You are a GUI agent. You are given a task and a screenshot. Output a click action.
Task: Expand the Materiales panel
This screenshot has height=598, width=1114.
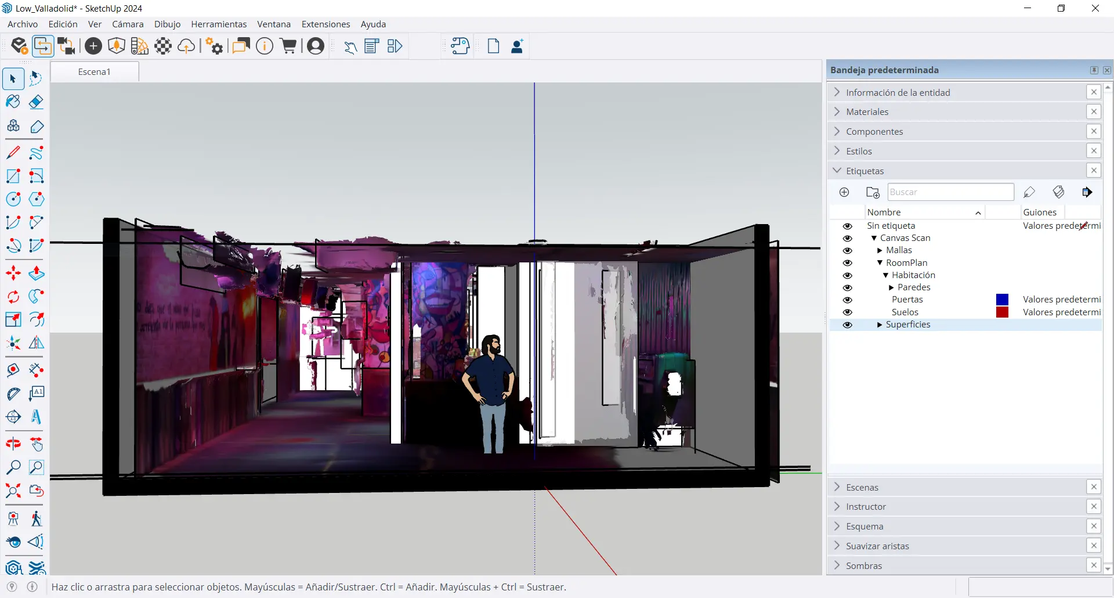[867, 111]
